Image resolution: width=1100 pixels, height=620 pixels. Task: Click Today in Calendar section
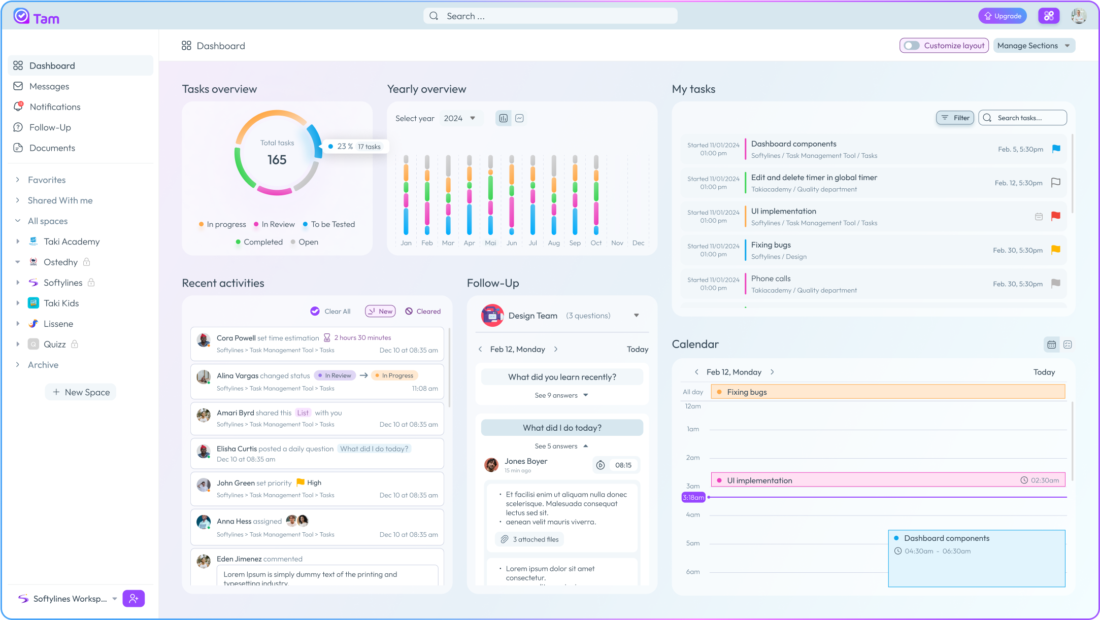pos(1044,372)
